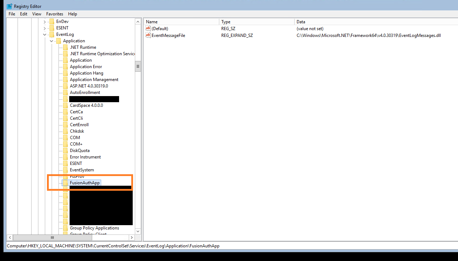The width and height of the screenshot is (458, 261).
Task: Click the folder icon next to AutoEnrollment
Action: coord(65,92)
